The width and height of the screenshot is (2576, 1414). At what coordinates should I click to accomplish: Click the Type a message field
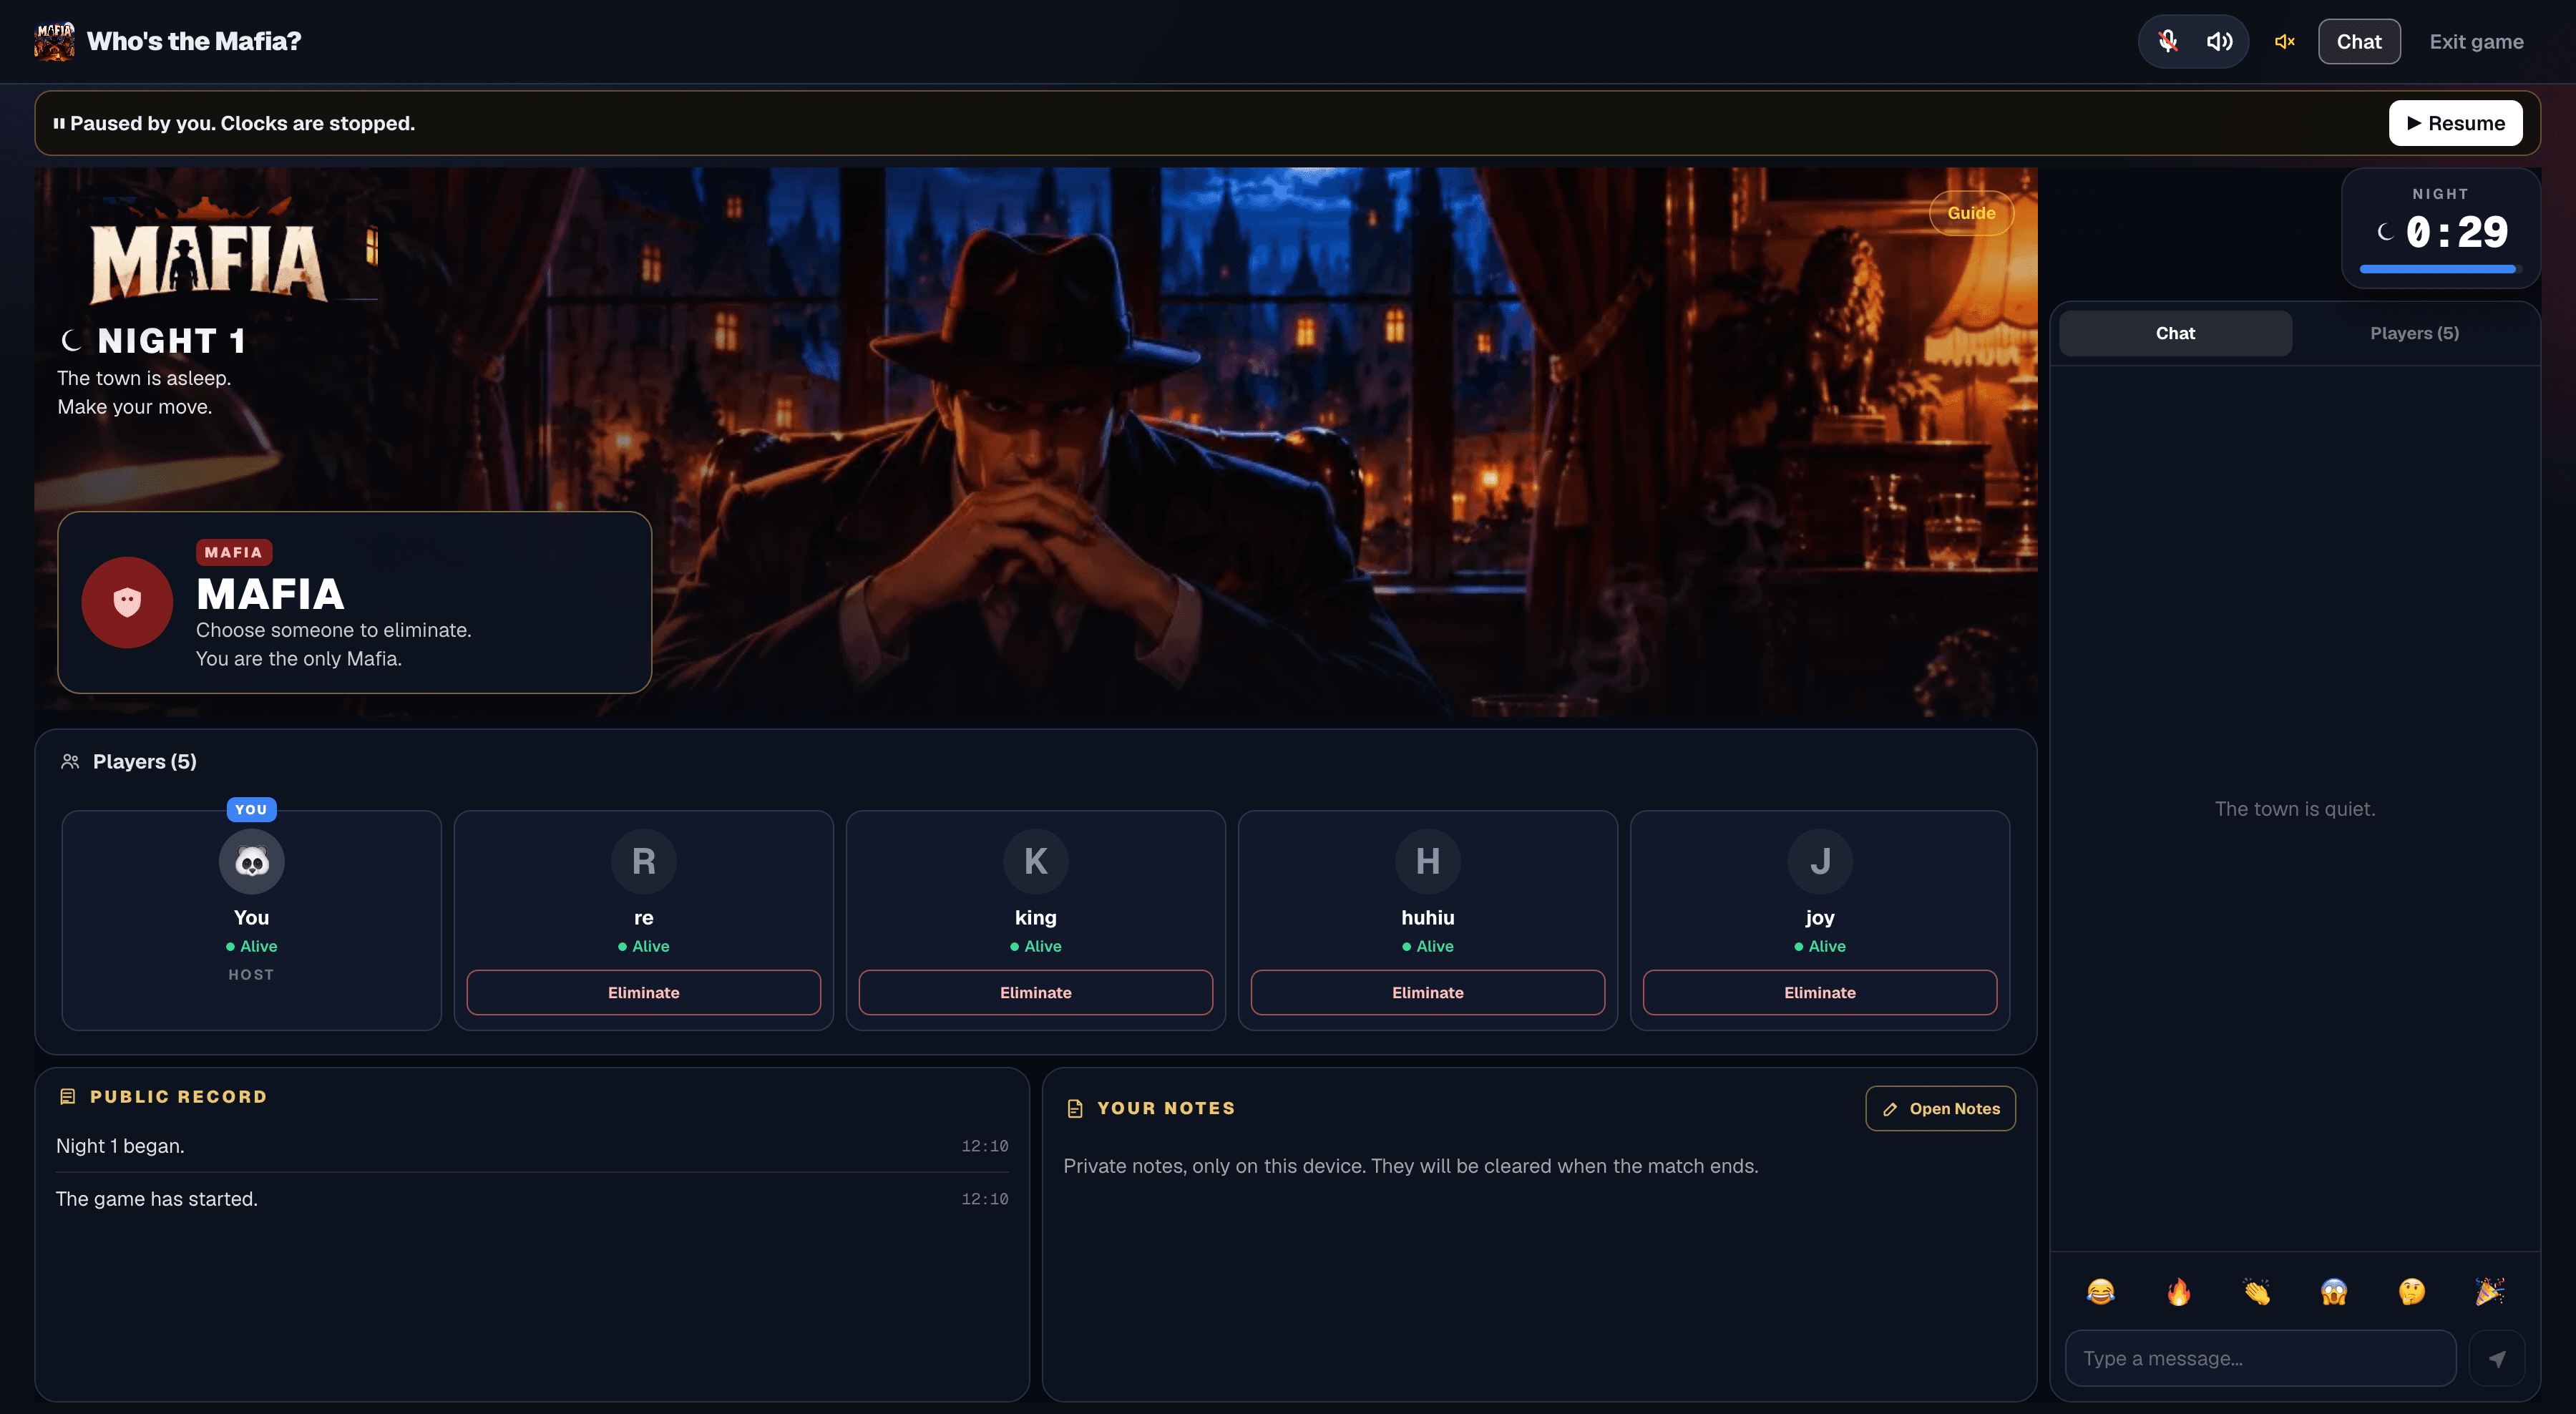[x=2260, y=1358]
